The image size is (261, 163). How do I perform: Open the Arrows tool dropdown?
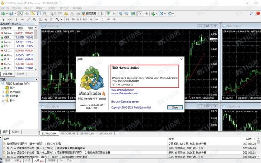[x=61, y=20]
